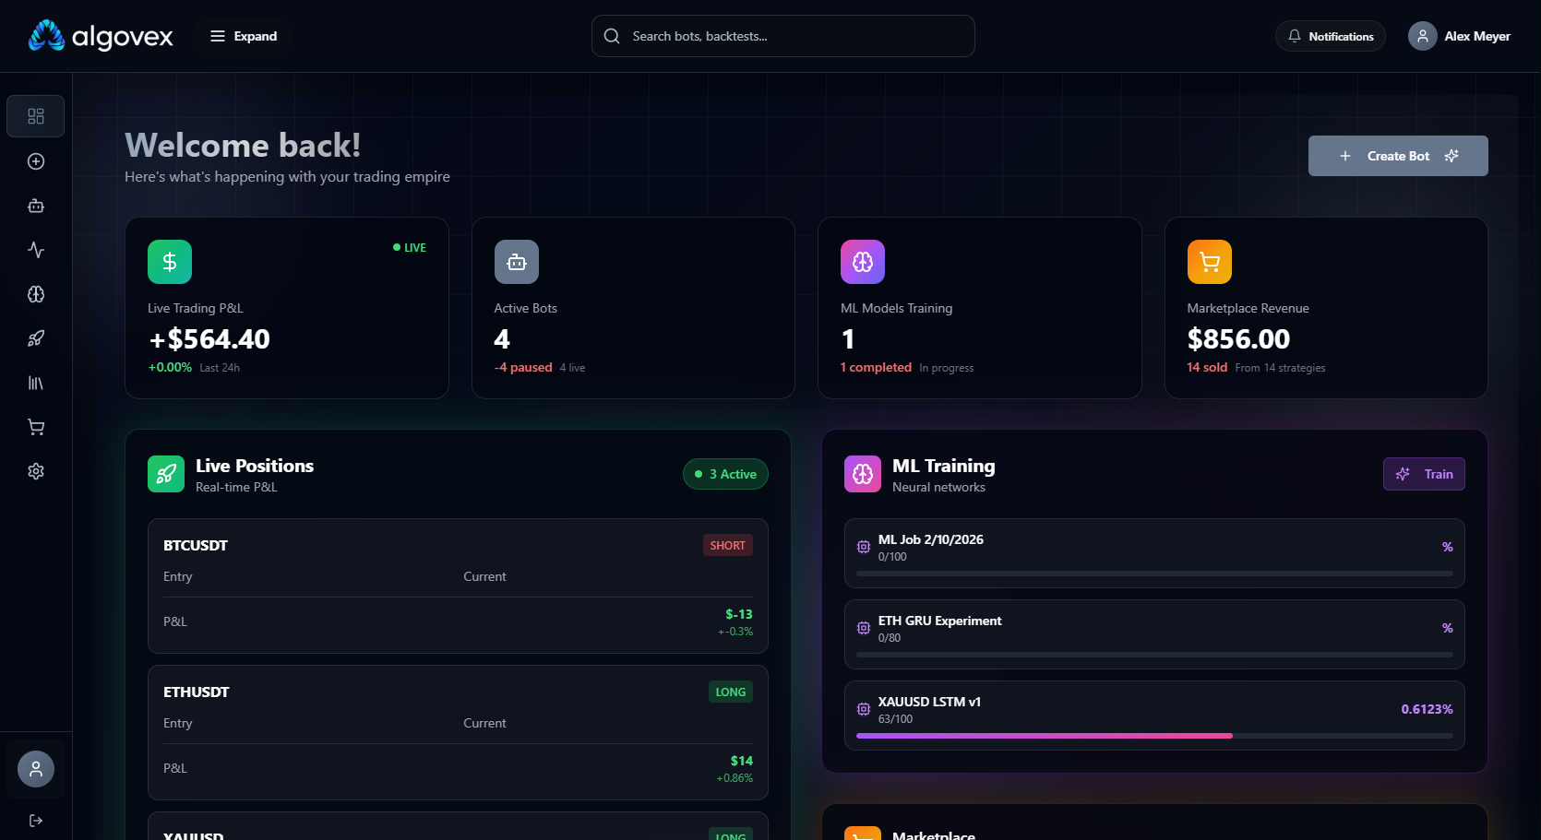Click the XAUUSD LSTM v1 progress bar
Image resolution: width=1541 pixels, height=840 pixels.
click(1154, 736)
